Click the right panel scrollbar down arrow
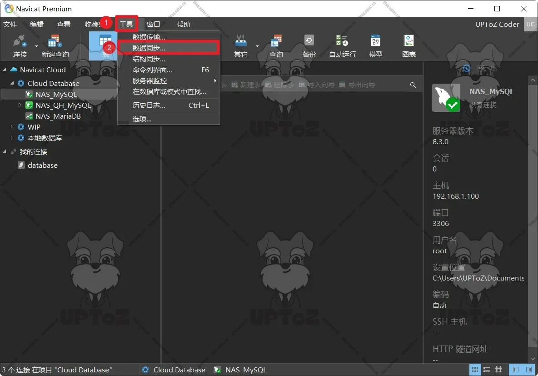This screenshot has width=538, height=376. tap(533, 359)
